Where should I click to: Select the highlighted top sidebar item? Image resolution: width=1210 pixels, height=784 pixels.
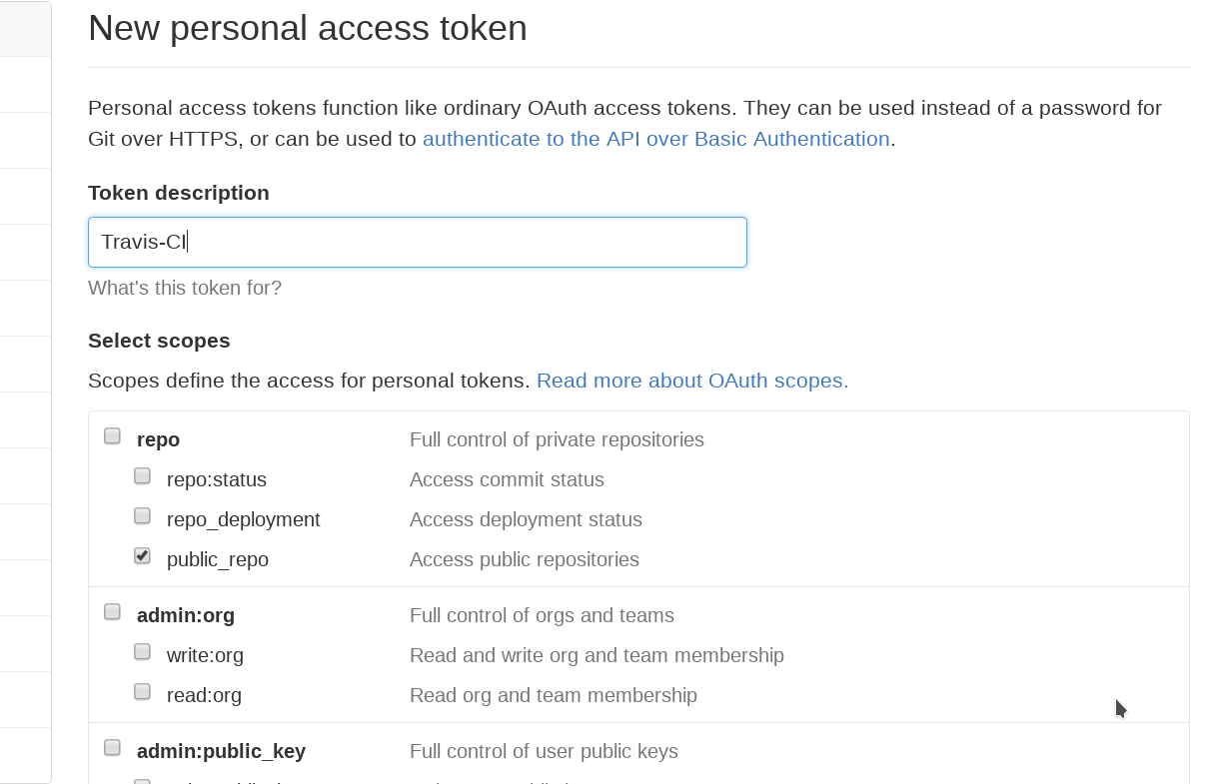pyautogui.click(x=25, y=29)
